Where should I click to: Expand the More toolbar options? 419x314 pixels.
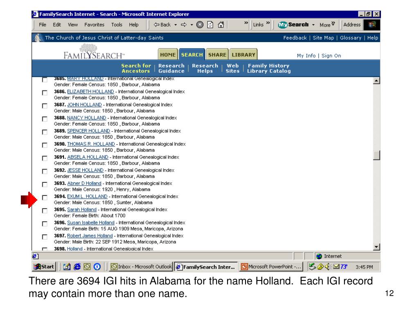click(x=327, y=25)
